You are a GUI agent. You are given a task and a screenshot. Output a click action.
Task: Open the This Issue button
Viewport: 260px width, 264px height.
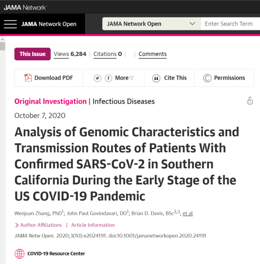pos(32,54)
